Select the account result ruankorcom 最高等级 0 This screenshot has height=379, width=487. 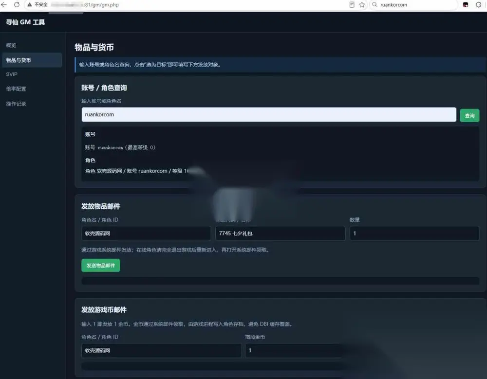[x=120, y=147]
